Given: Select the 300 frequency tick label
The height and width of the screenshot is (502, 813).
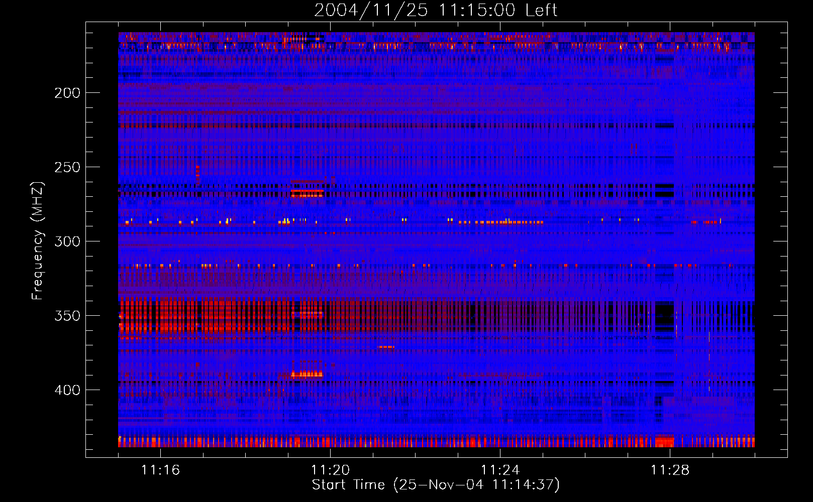Looking at the screenshot, I should (67, 241).
